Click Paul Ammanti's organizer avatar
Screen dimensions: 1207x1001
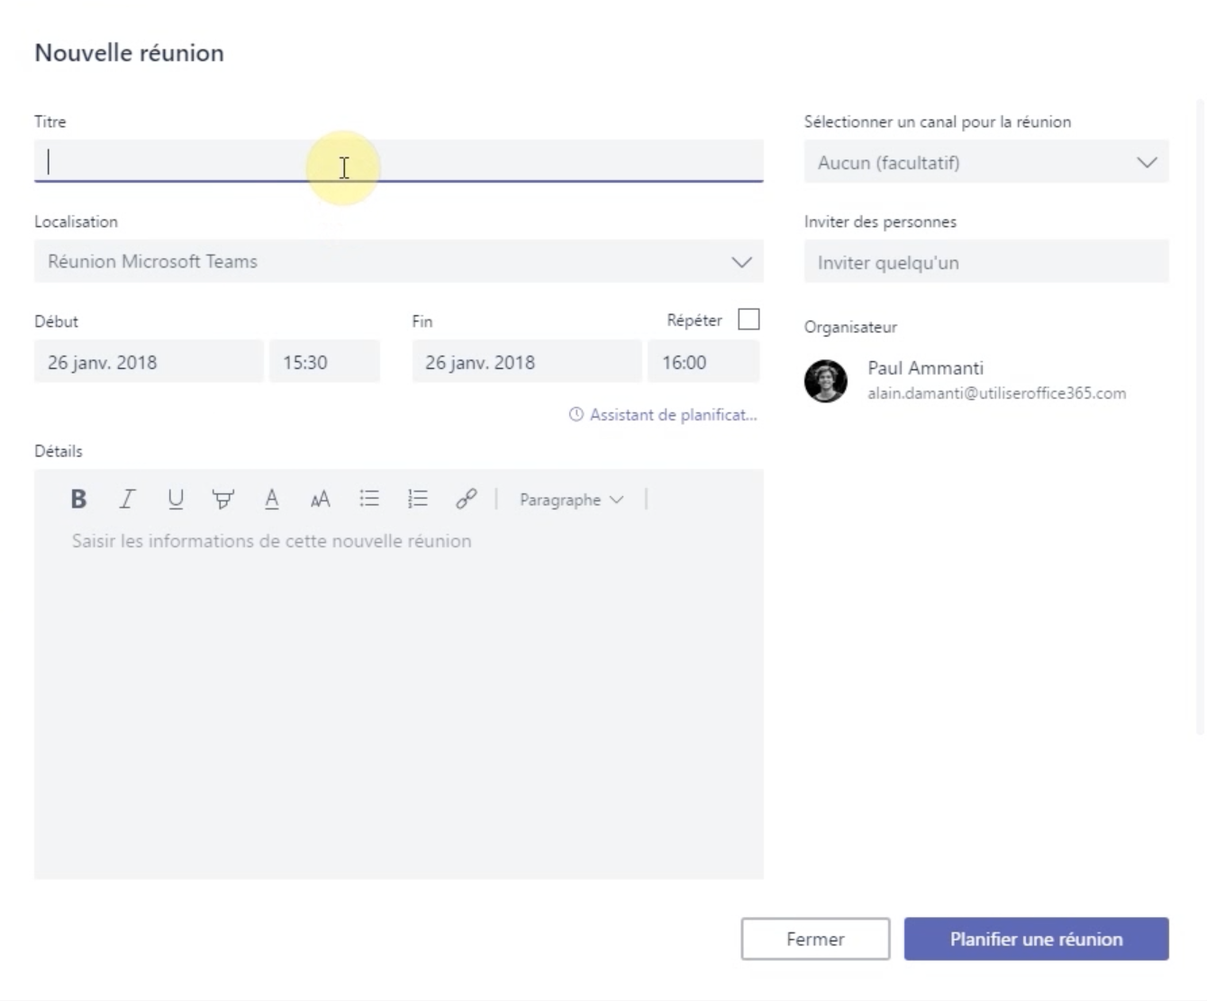pos(826,381)
